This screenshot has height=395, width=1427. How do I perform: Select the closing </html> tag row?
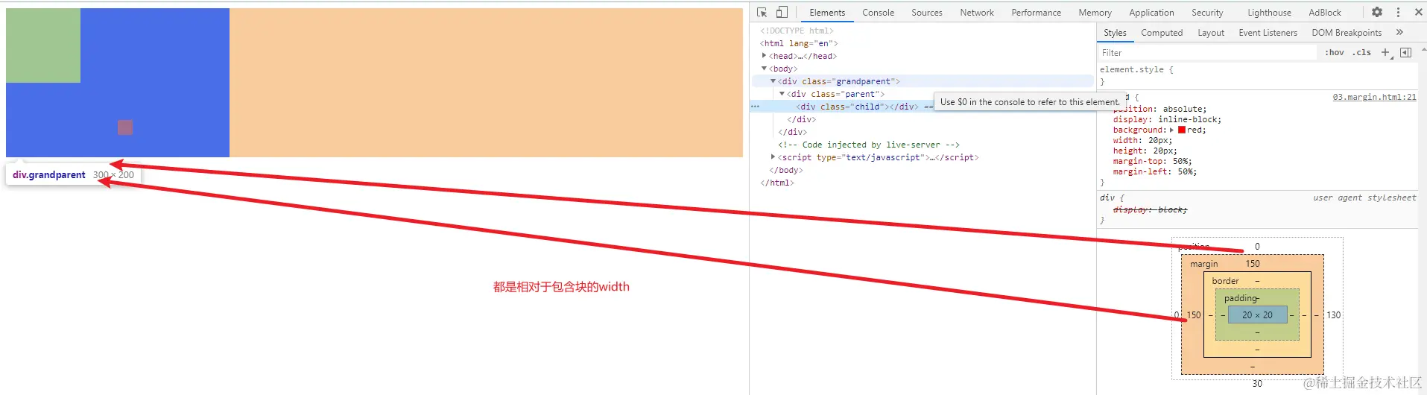[x=777, y=183]
